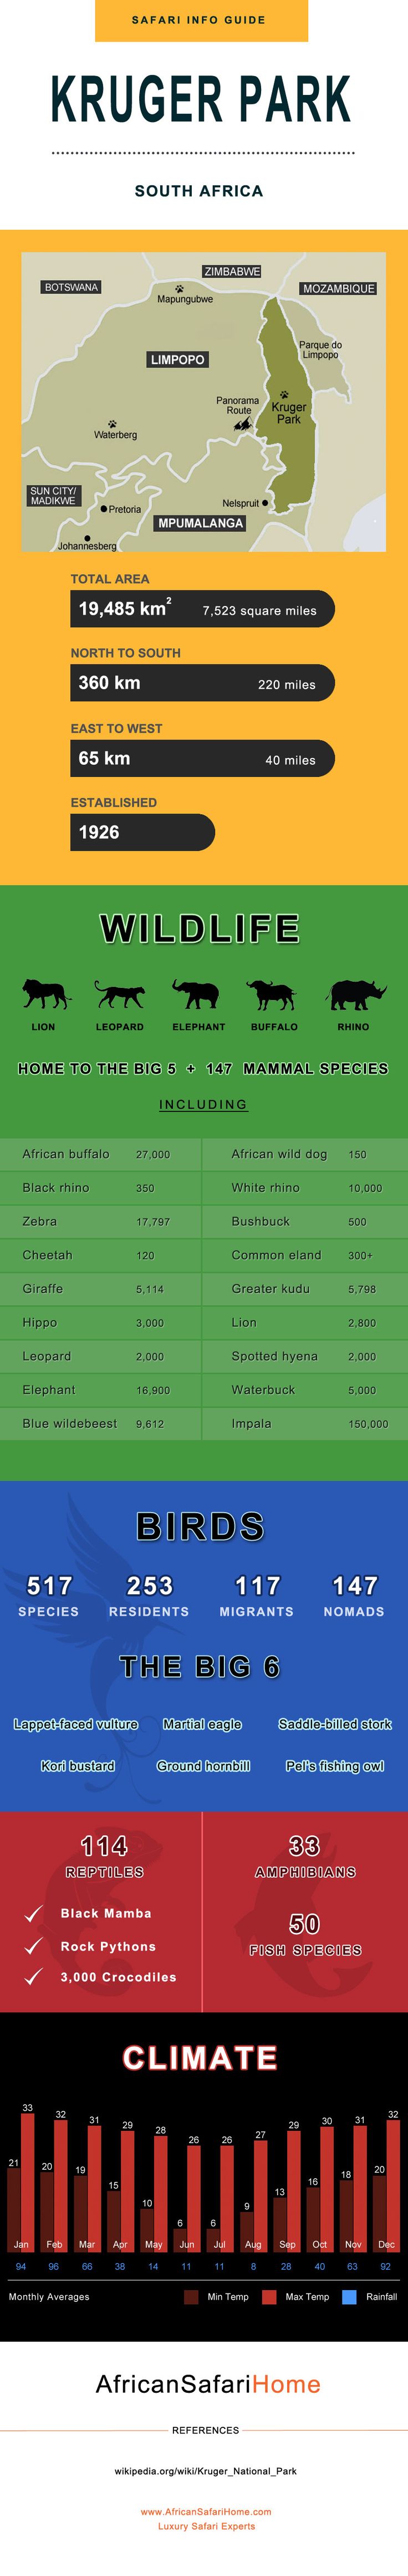This screenshot has width=408, height=2576.
Task: Click the Safari Info Guide banner
Action: pos(201,20)
